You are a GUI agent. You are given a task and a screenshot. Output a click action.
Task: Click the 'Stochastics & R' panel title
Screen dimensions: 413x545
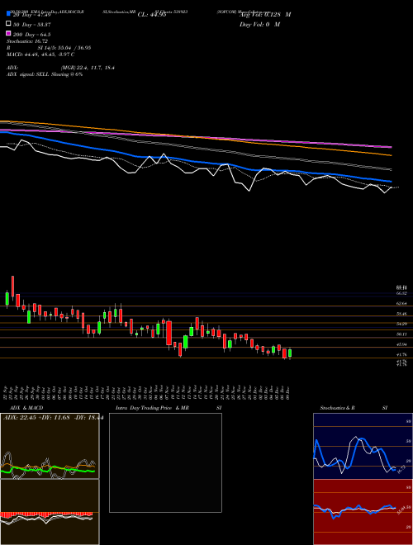(x=337, y=408)
